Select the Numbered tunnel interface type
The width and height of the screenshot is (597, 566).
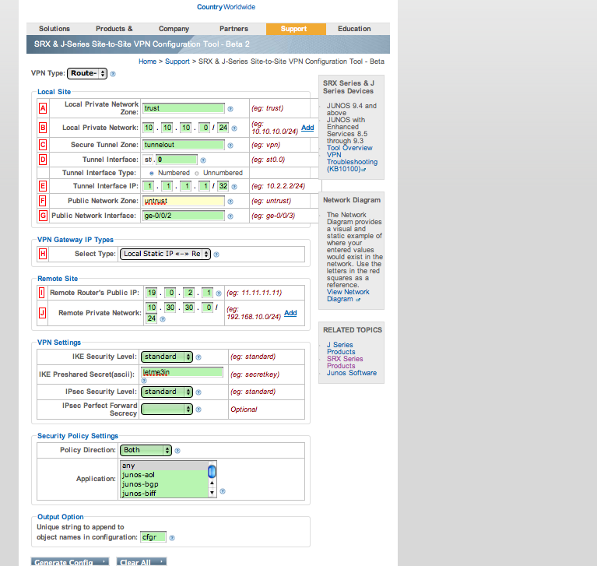pyautogui.click(x=152, y=174)
